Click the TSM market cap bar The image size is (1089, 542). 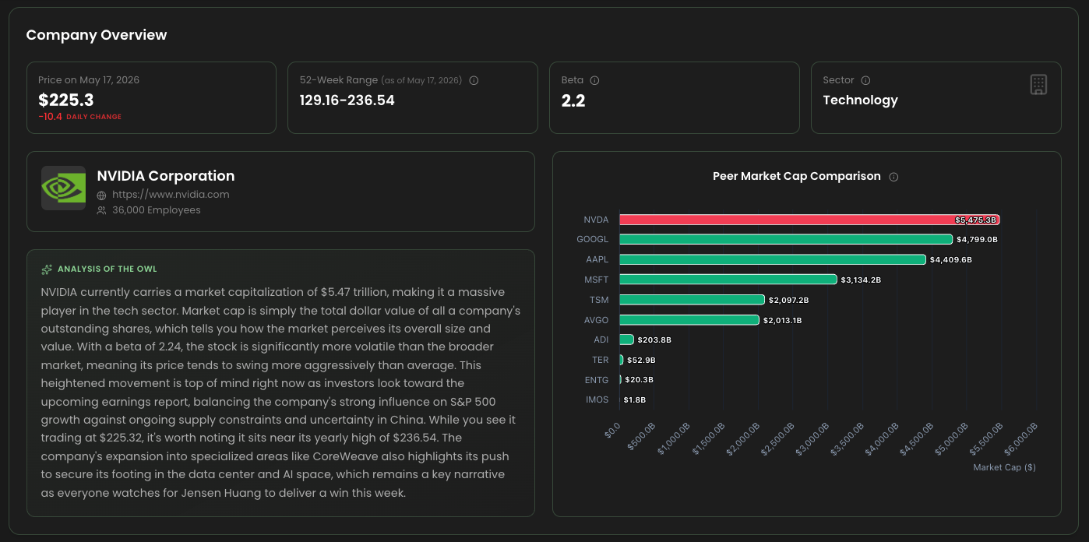[692, 299]
